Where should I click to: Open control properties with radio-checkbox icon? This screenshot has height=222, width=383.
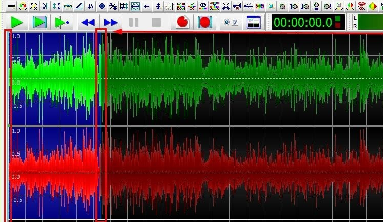pos(231,23)
